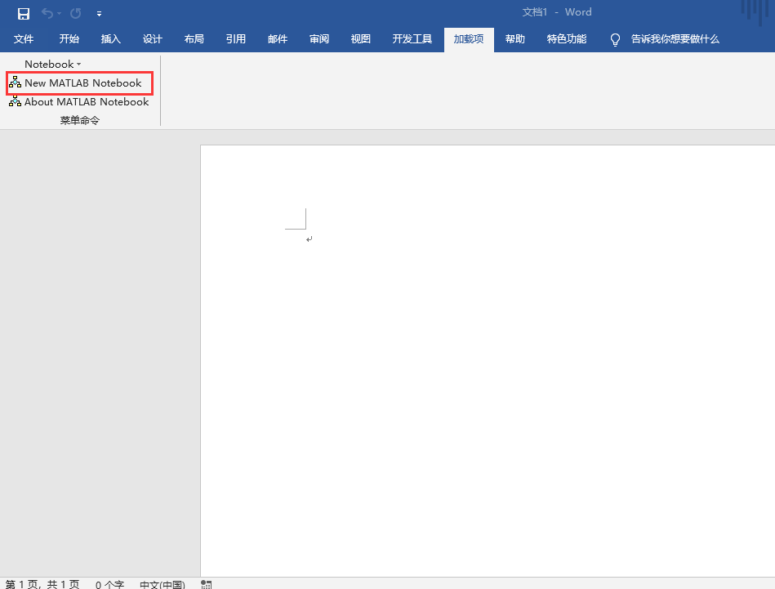Click the icon beside About MATLAB Notebook
The image size is (775, 589).
(x=14, y=101)
